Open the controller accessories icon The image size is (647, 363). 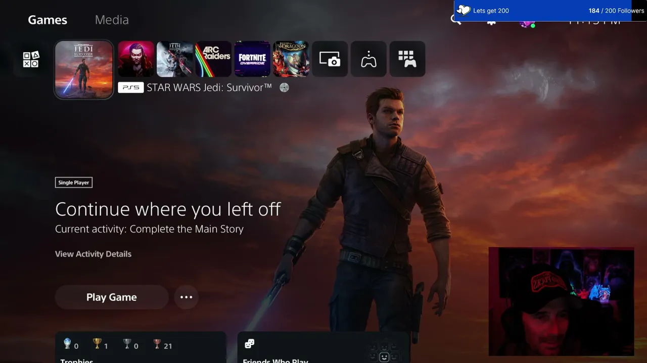tap(368, 59)
